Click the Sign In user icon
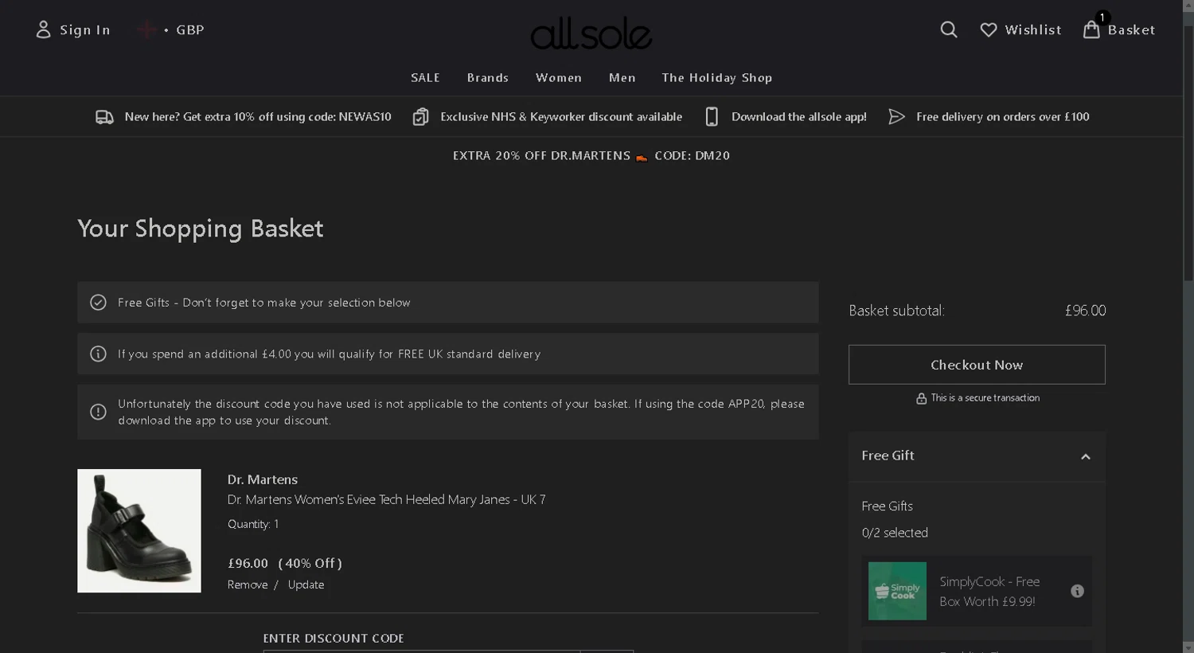This screenshot has width=1194, height=653. point(44,29)
